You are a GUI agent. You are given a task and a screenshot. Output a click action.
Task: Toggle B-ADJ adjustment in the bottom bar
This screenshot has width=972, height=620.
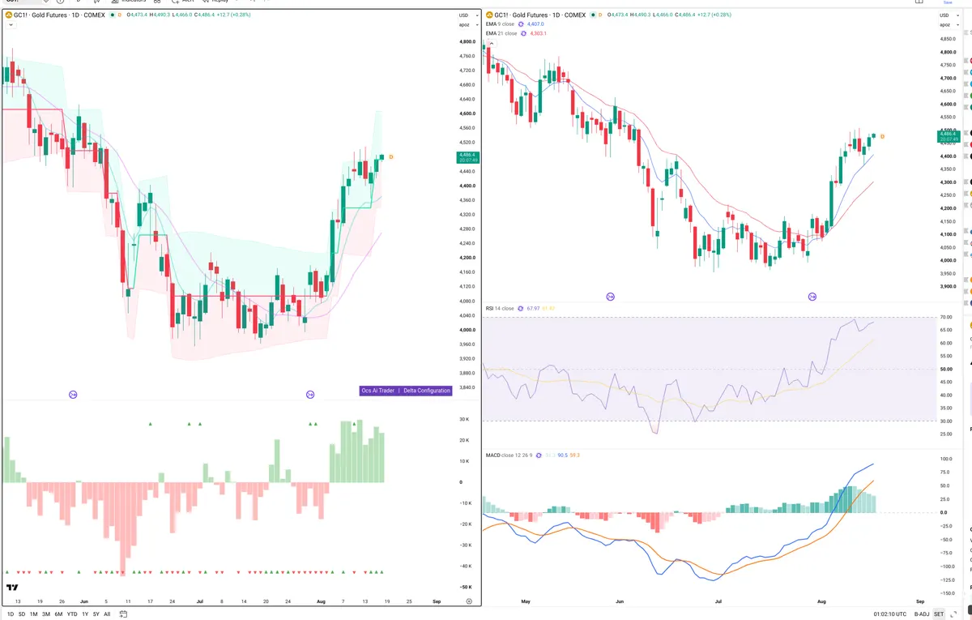922,614
